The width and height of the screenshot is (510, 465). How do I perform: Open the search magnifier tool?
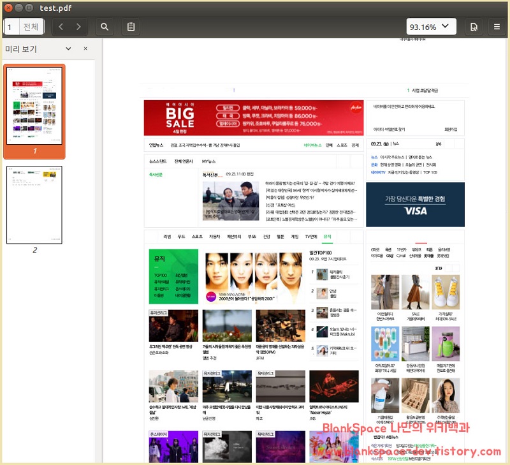105,27
